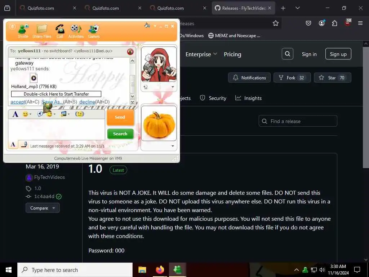Open the Windows Start menu
The width and height of the screenshot is (369, 277).
pyautogui.click(x=9, y=270)
